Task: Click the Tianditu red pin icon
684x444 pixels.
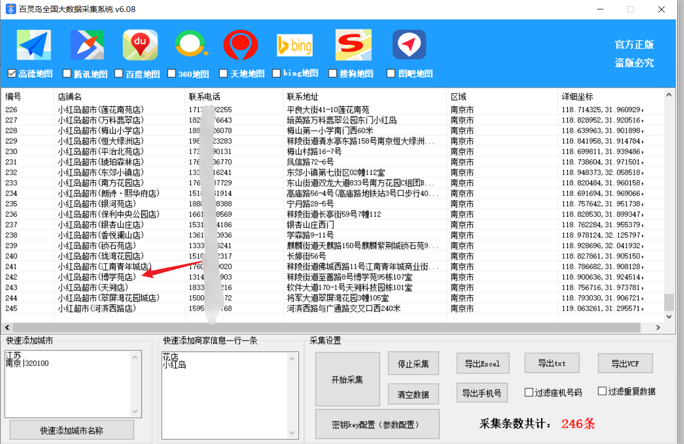Action: 241,45
